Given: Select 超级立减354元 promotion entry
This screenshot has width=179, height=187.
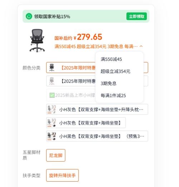Looking at the screenshot, I should tap(115, 71).
